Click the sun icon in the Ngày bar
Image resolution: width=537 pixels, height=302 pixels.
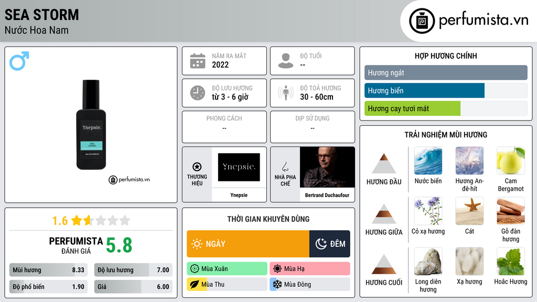click(x=197, y=244)
